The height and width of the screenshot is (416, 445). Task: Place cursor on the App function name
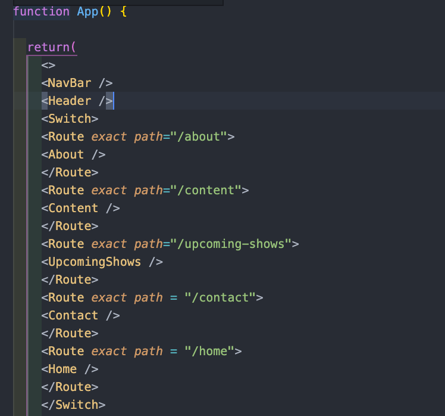[x=87, y=12]
